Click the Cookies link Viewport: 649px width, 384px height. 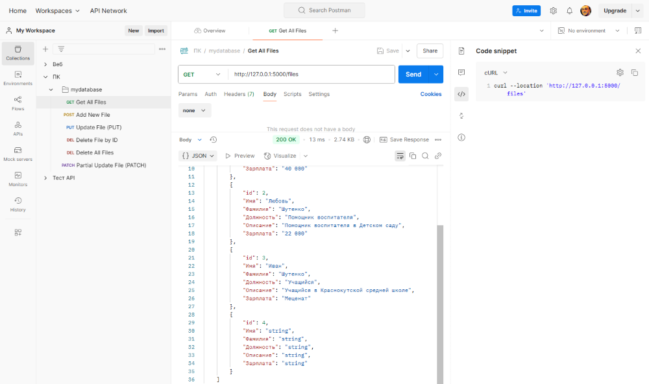(431, 94)
